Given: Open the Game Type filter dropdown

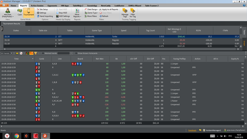Looking at the screenshot, I should (x=91, y=13).
